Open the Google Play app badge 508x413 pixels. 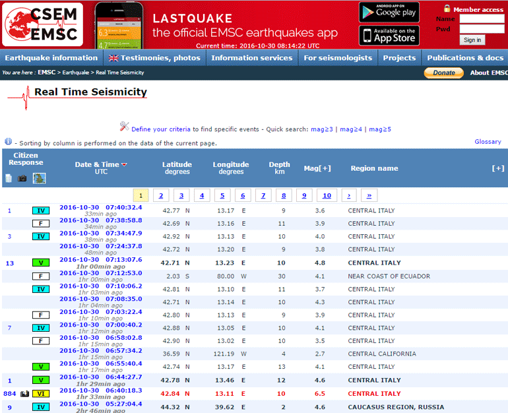(x=389, y=12)
